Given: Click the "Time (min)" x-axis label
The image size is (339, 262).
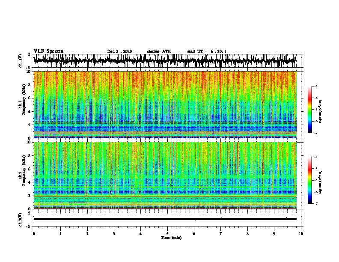Looking at the screenshot, I should tap(171, 238).
